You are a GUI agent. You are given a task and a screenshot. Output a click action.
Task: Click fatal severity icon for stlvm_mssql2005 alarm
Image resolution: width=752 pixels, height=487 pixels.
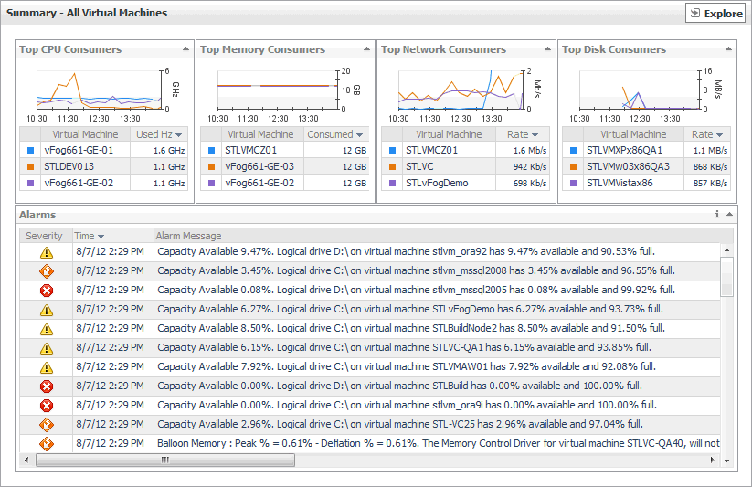pos(47,291)
